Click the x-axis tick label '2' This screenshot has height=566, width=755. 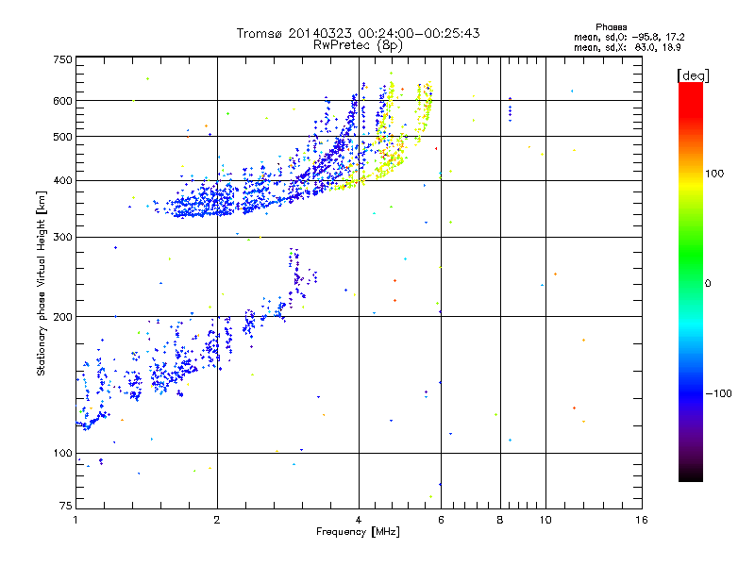coord(217,520)
